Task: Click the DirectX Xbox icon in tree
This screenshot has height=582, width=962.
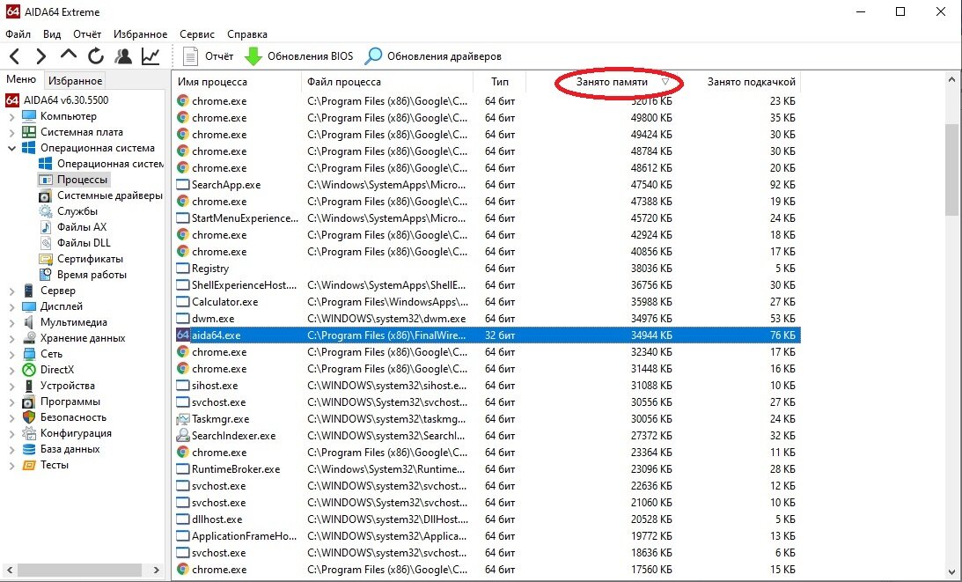Action: coord(29,370)
